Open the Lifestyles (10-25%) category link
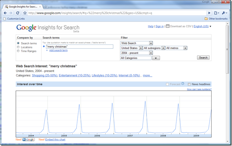This screenshot has width=232, height=146. click(x=105, y=75)
